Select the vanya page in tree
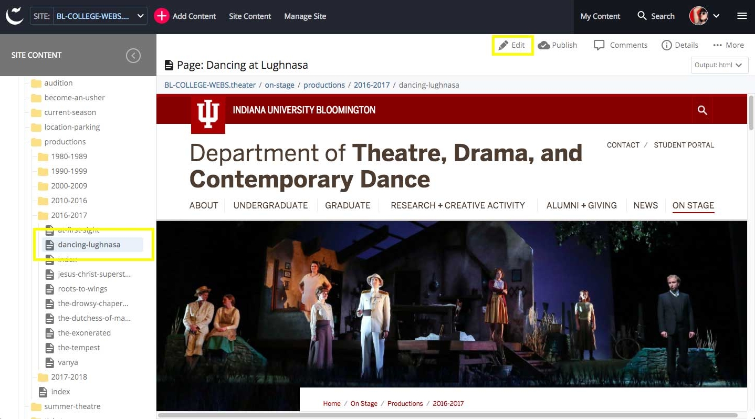 pyautogui.click(x=68, y=362)
